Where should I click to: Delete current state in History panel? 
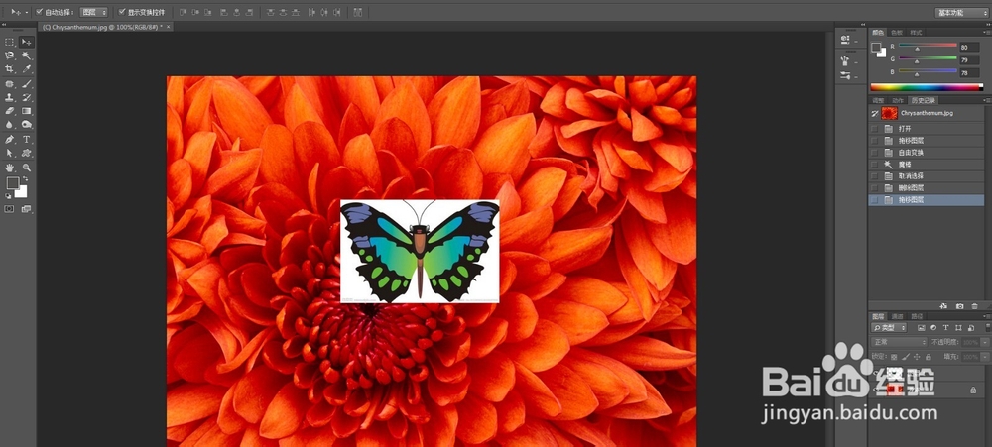tap(974, 306)
